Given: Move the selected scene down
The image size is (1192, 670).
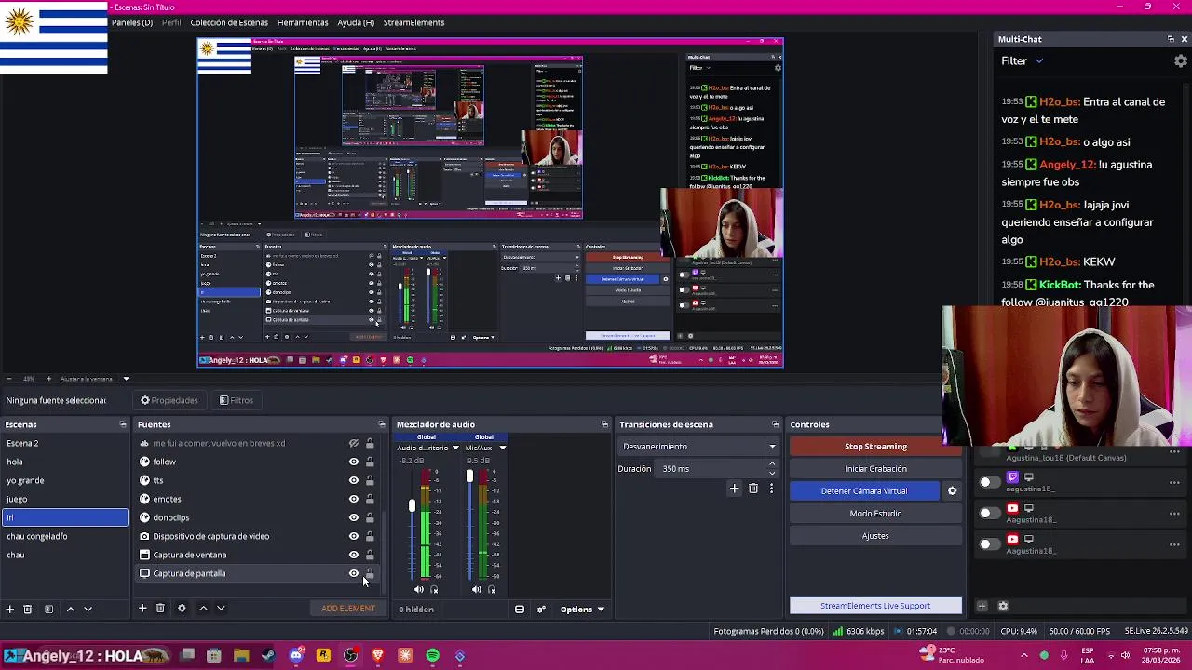Looking at the screenshot, I should click(88, 609).
